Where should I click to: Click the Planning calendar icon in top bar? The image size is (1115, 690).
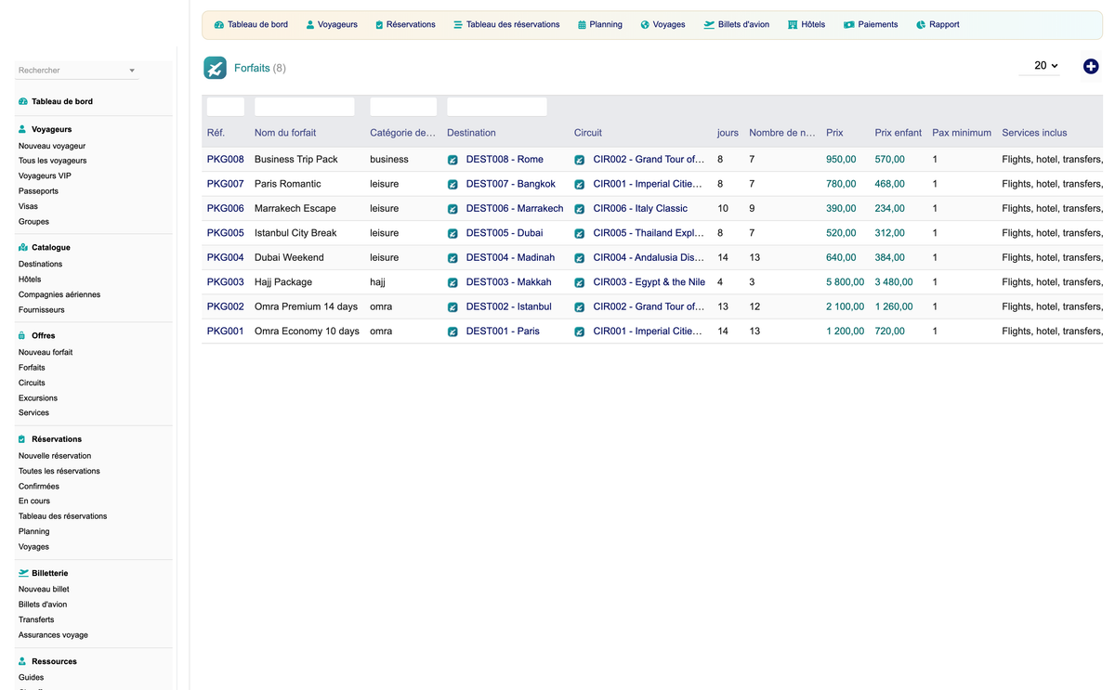pos(582,25)
